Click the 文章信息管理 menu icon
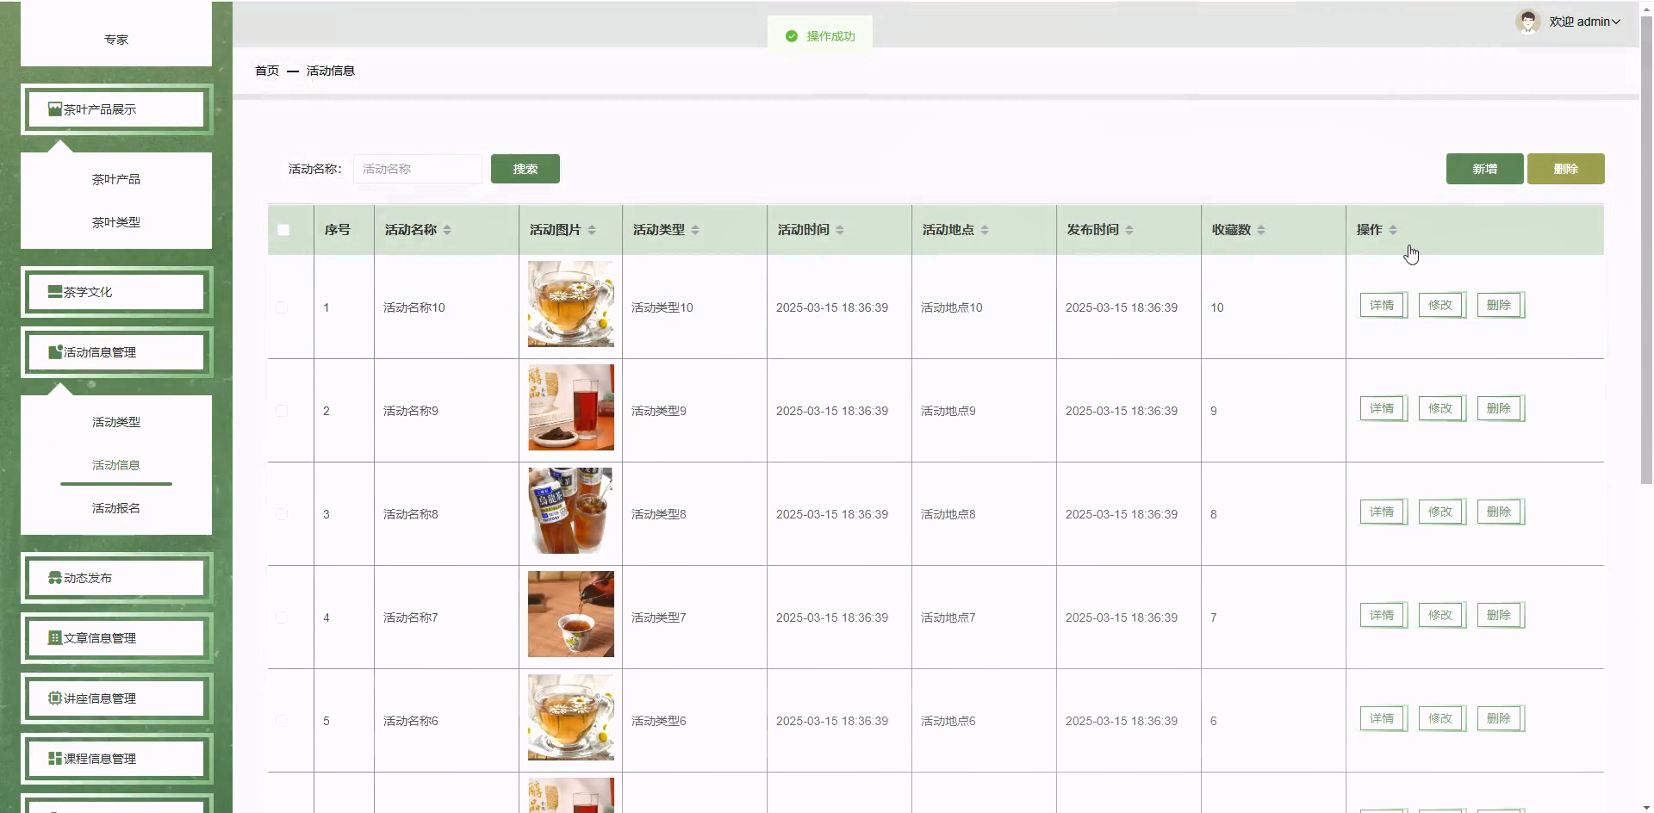Viewport: 1654px width, 813px height. (x=55, y=638)
